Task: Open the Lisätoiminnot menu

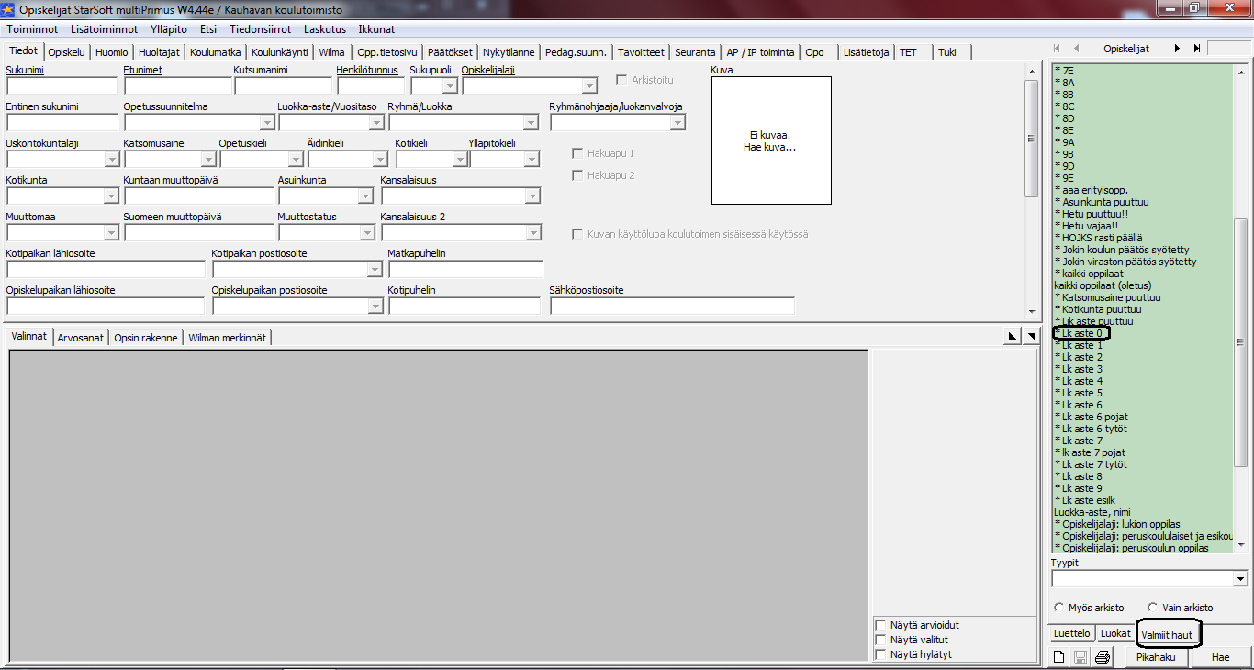Action: (x=104, y=29)
